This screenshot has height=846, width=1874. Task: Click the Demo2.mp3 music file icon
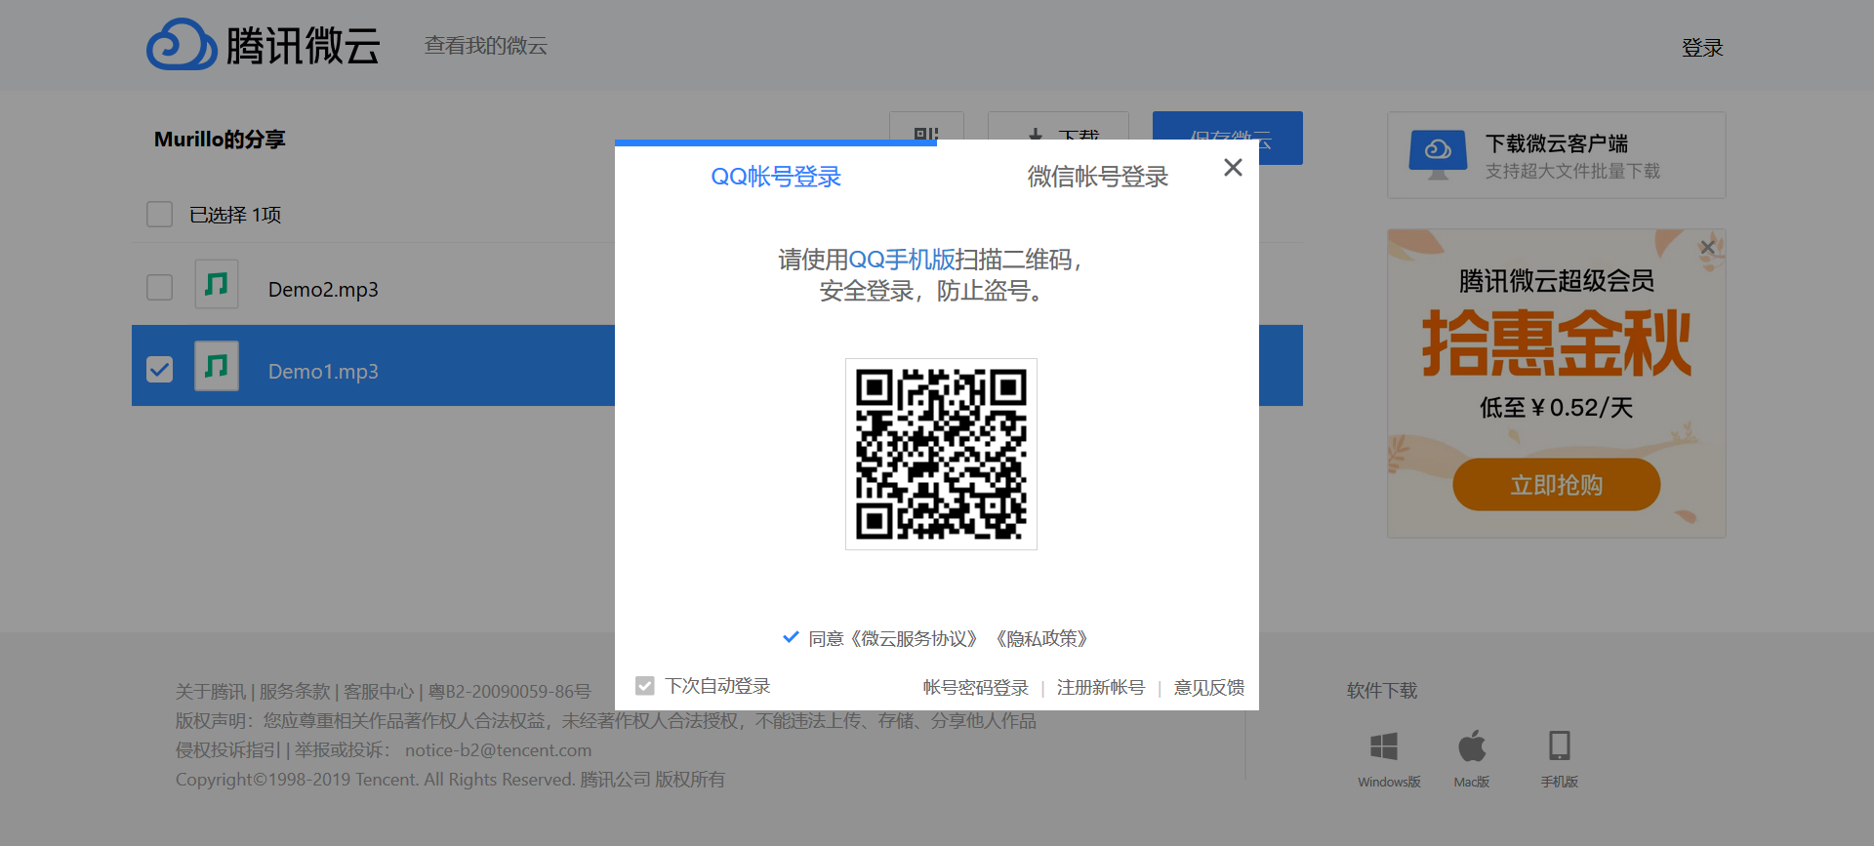[217, 284]
